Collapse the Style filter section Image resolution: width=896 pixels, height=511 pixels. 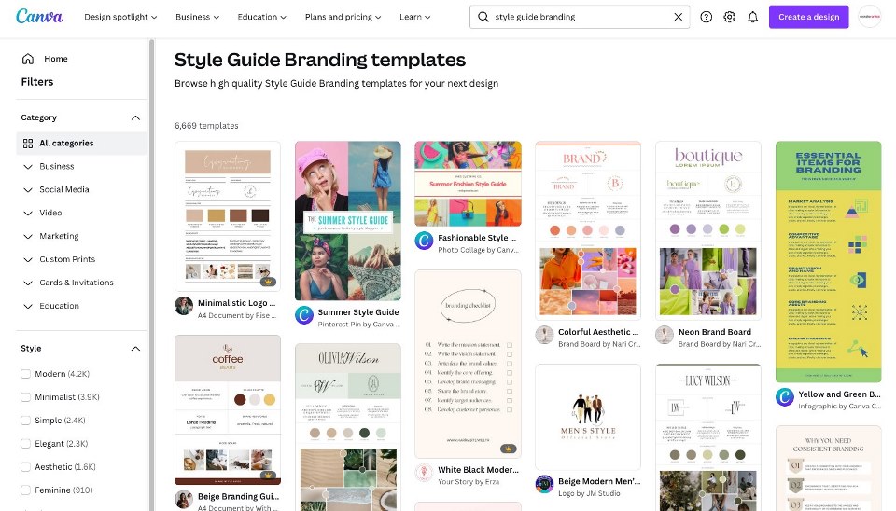pos(135,348)
